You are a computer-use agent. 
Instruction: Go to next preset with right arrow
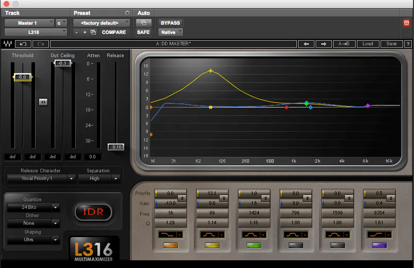[324, 44]
